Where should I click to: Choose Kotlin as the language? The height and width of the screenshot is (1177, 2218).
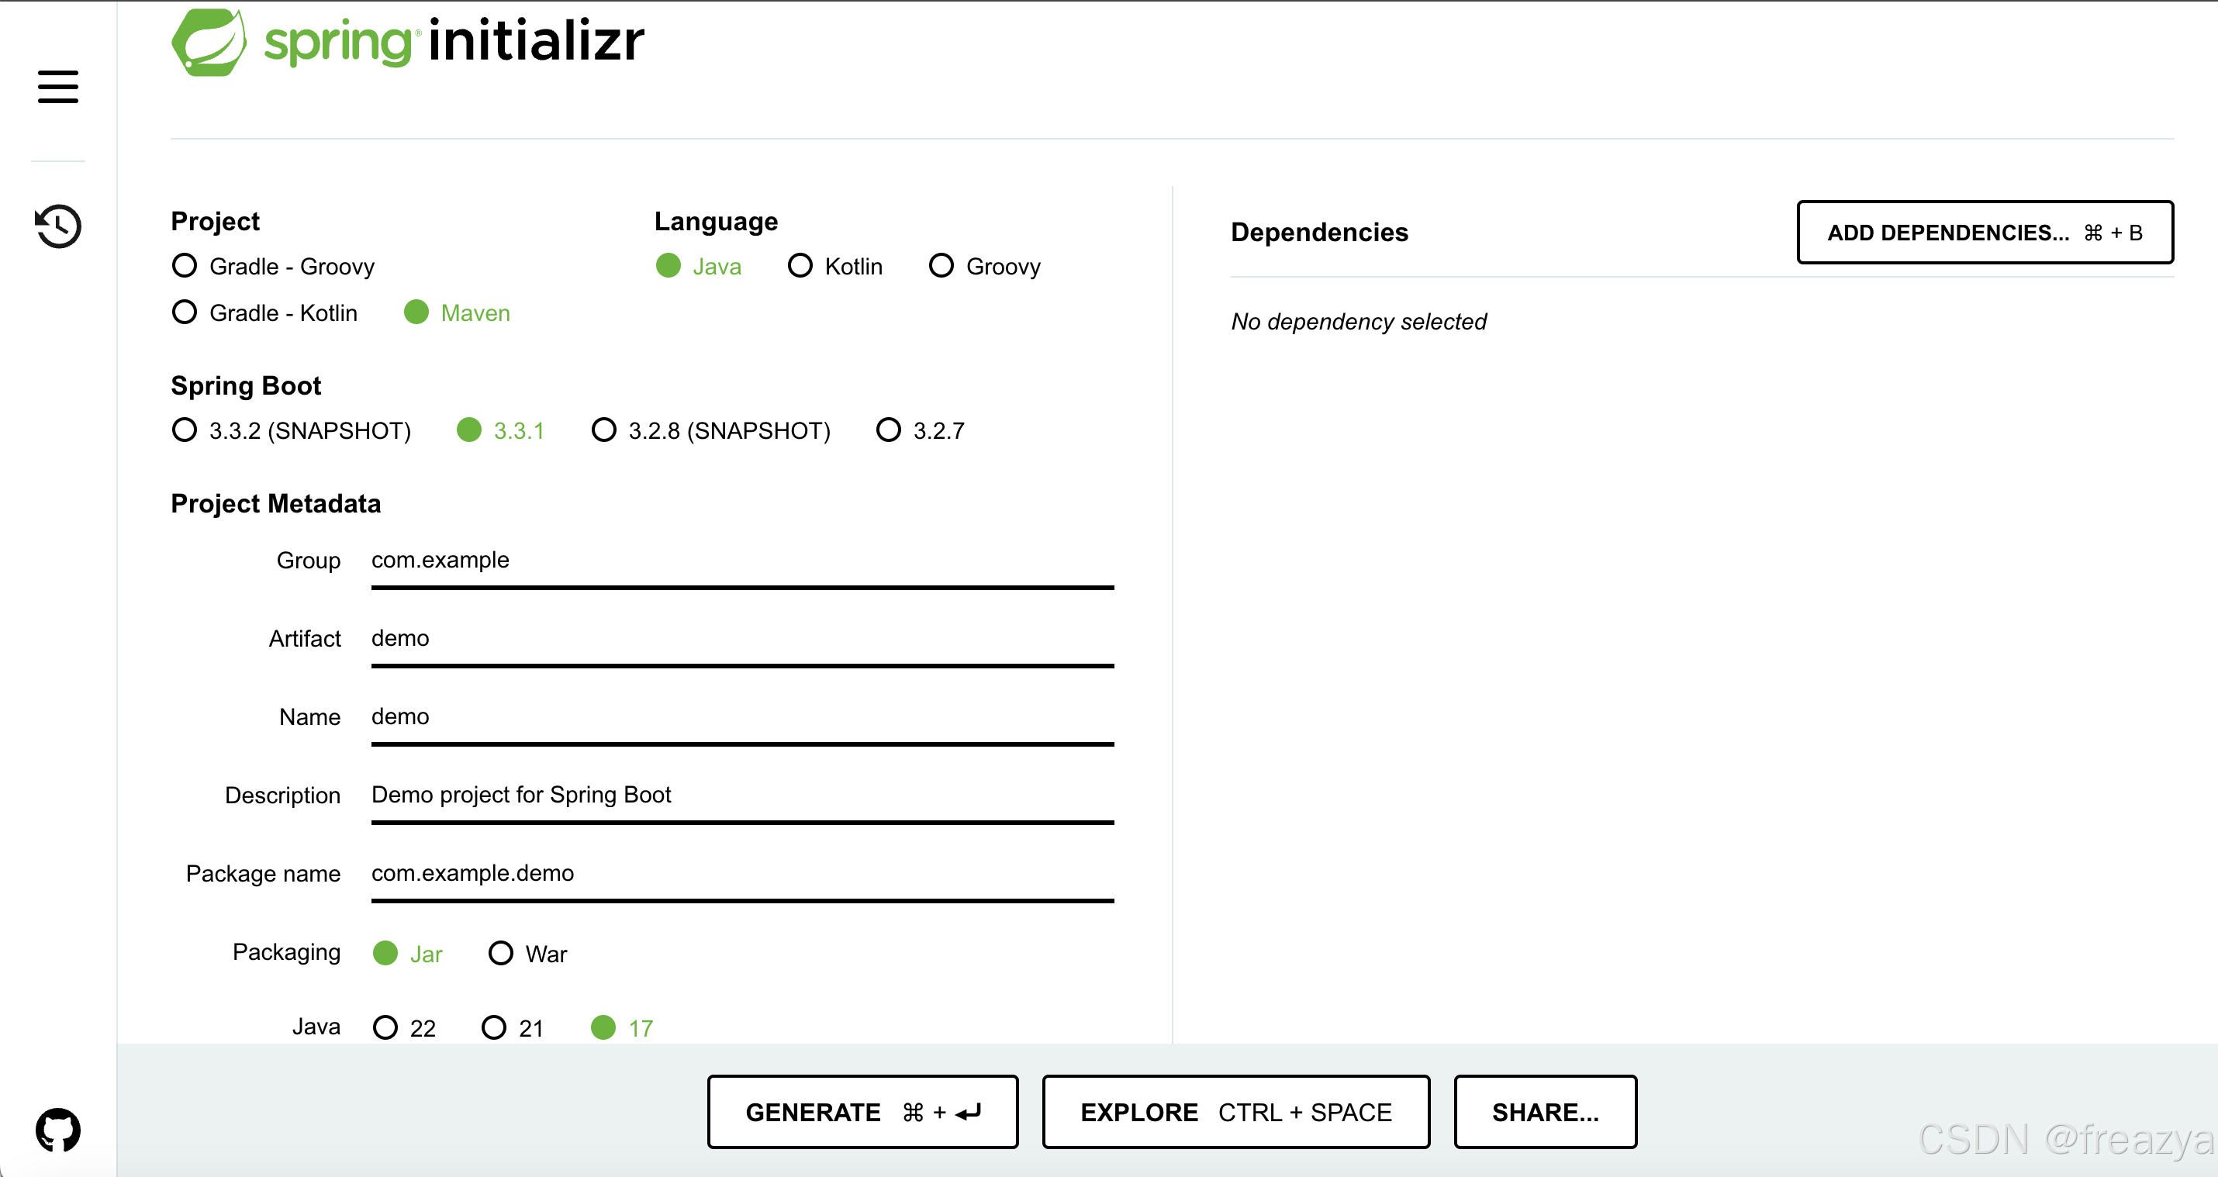pyautogui.click(x=800, y=266)
